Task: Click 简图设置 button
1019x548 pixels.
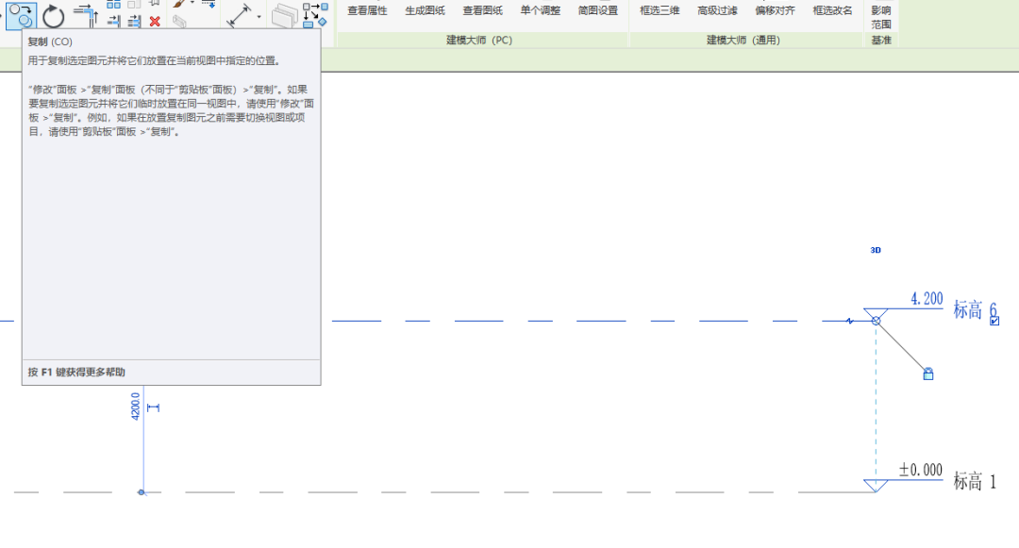Action: pyautogui.click(x=598, y=10)
